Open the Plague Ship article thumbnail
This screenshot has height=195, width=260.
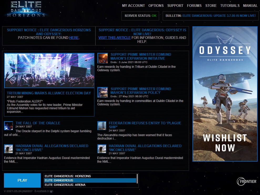point(102,126)
